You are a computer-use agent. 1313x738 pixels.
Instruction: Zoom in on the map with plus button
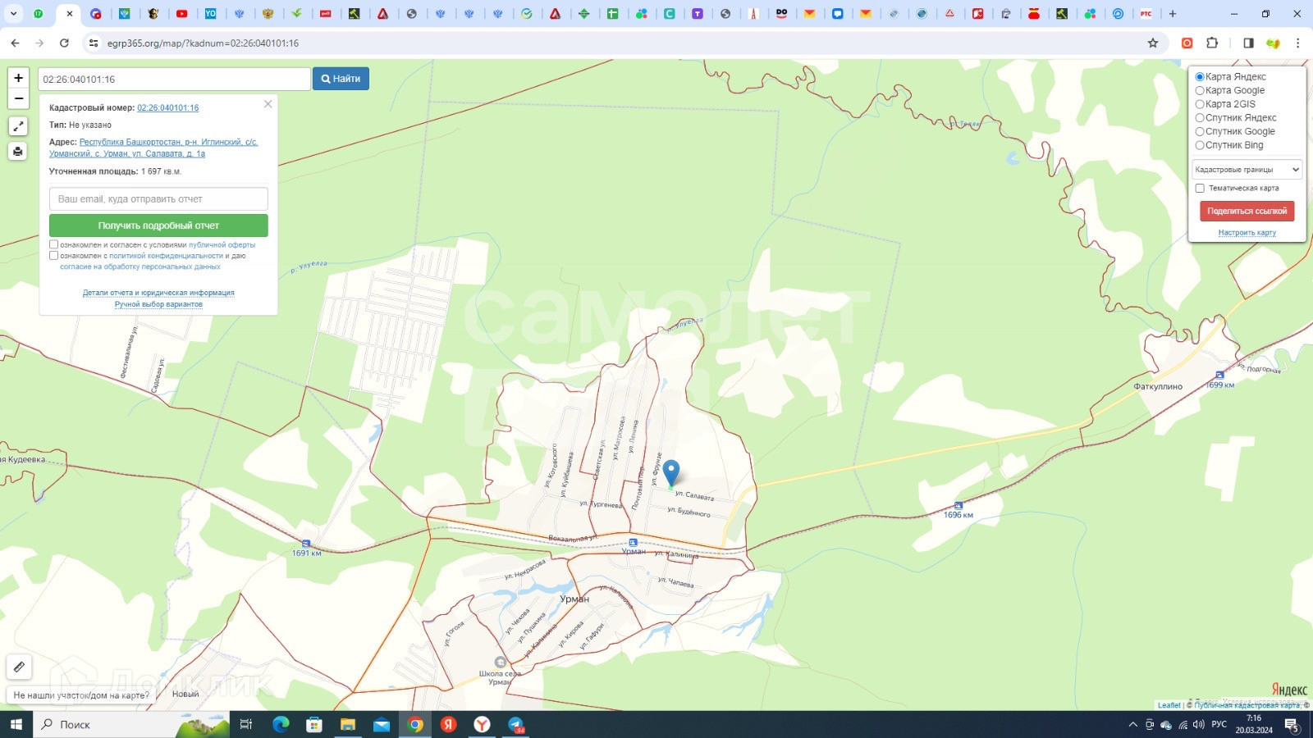pyautogui.click(x=18, y=78)
